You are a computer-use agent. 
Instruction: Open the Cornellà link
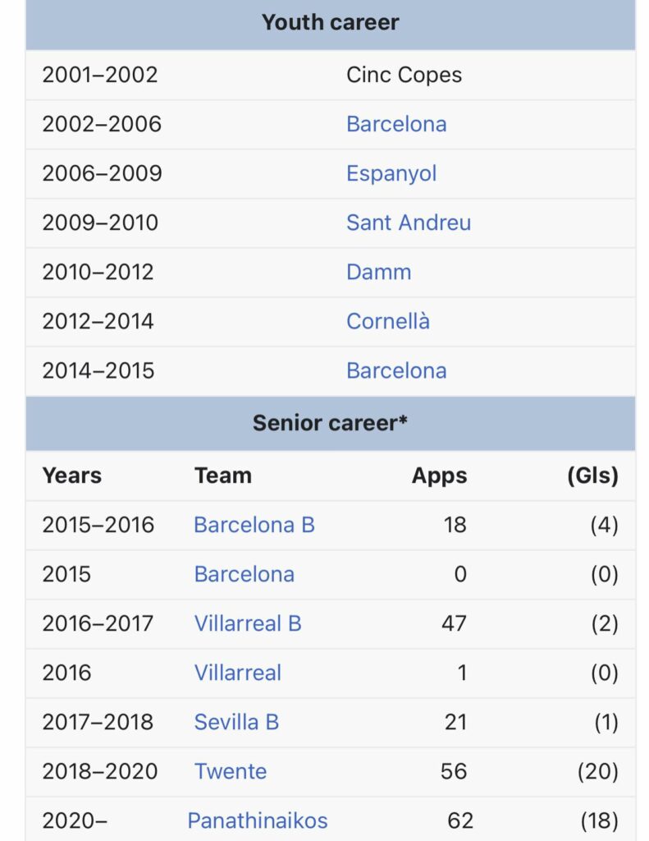[x=387, y=321]
